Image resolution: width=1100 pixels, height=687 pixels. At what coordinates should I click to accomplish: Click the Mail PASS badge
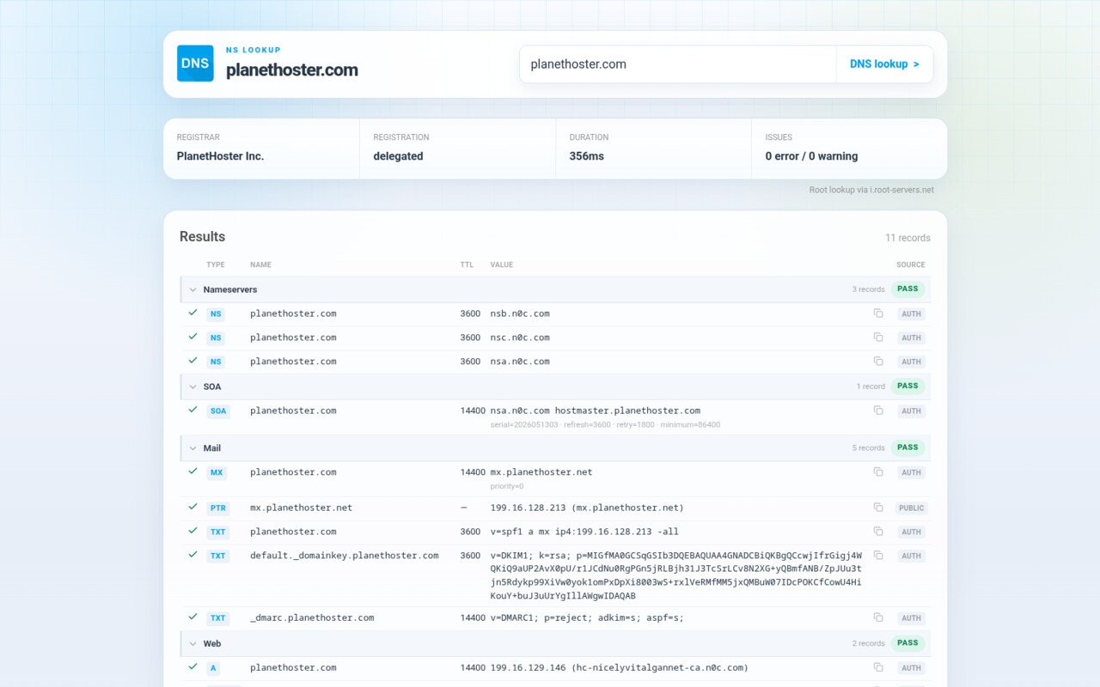[907, 447]
